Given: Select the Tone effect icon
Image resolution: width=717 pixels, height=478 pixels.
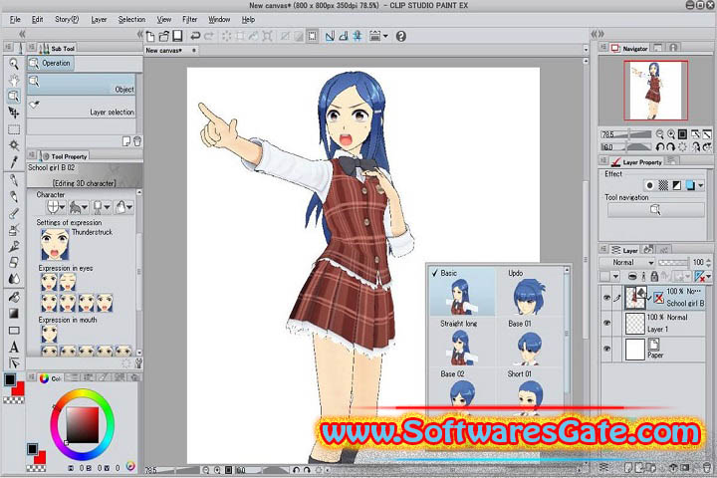Looking at the screenshot, I should [663, 185].
